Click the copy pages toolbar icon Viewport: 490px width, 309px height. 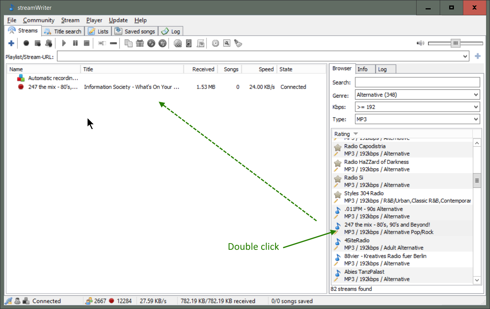[128, 43]
